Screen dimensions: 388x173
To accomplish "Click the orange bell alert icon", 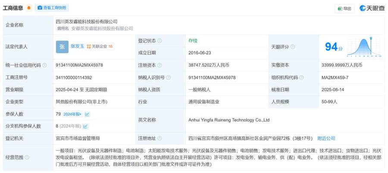I will (29, 8).
